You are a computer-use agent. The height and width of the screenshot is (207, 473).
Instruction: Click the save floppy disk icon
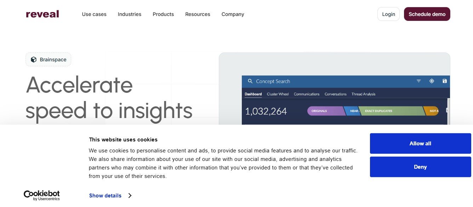click(x=445, y=81)
